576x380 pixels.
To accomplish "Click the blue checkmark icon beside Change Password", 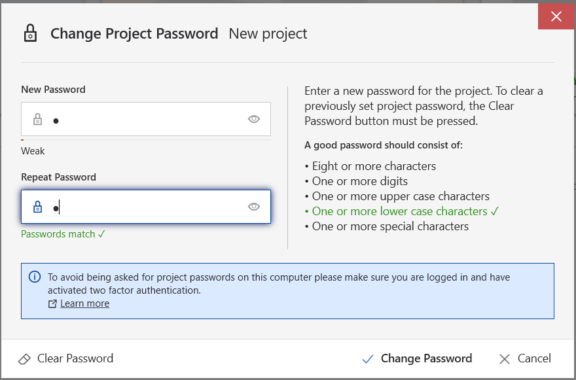I will click(x=368, y=358).
